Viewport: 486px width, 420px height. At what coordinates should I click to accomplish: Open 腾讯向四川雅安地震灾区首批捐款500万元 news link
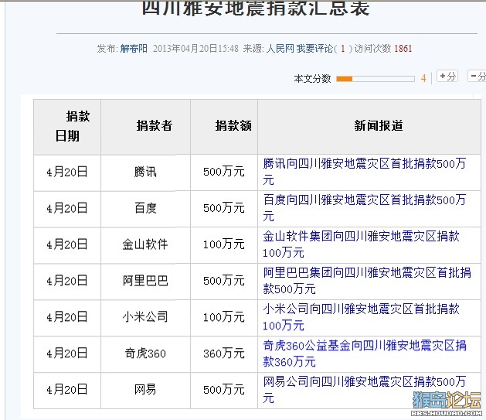pos(364,172)
